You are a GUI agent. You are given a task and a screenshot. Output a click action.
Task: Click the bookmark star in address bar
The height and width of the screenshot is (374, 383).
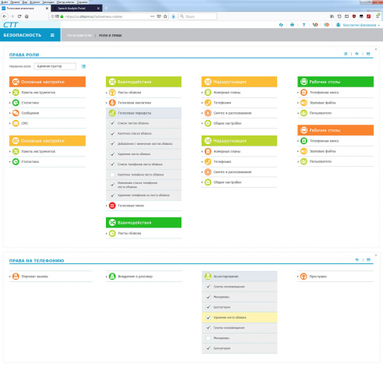point(165,16)
